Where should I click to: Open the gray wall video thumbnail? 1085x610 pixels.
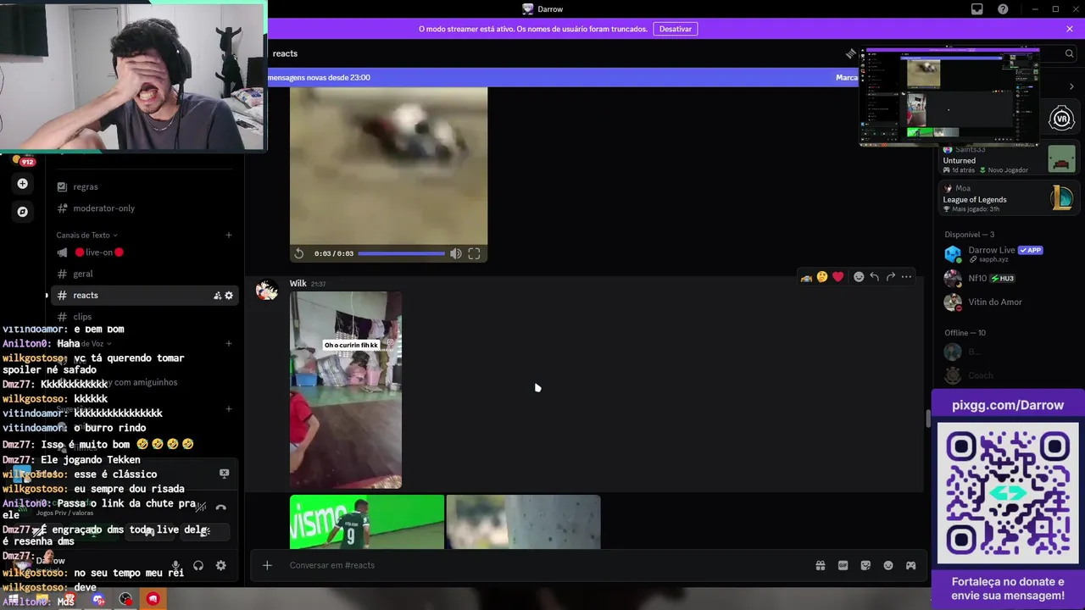[x=523, y=522]
